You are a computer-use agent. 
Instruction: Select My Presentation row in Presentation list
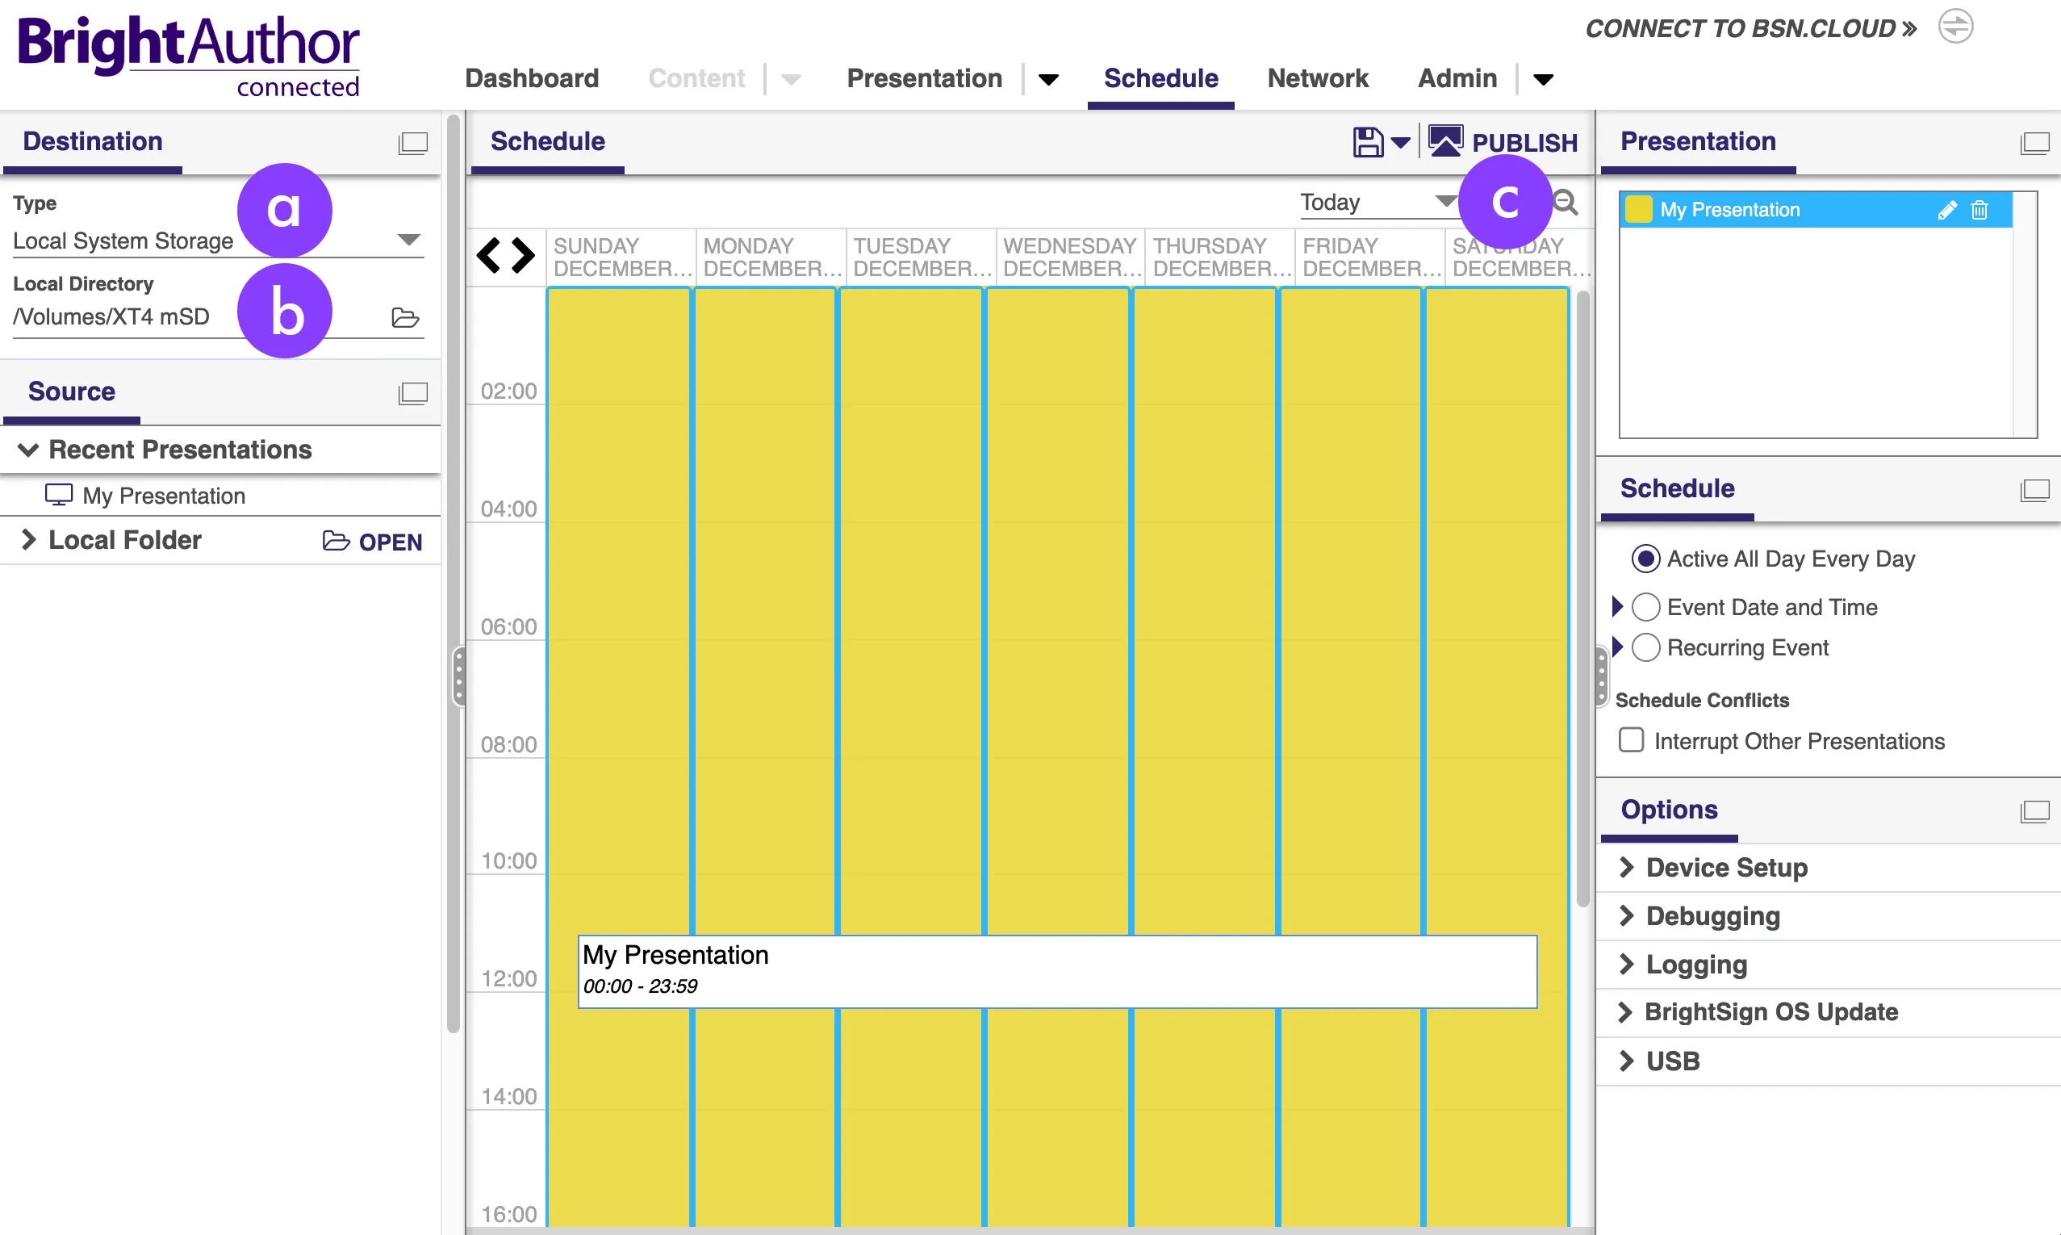click(x=1816, y=210)
